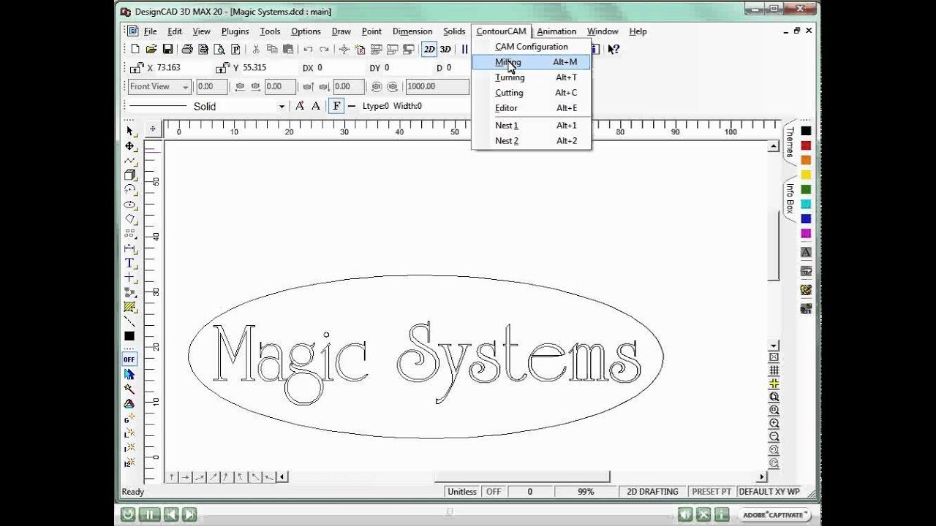936x526 pixels.
Task: Pick the polyline Line tool in toolbox
Action: [129, 160]
